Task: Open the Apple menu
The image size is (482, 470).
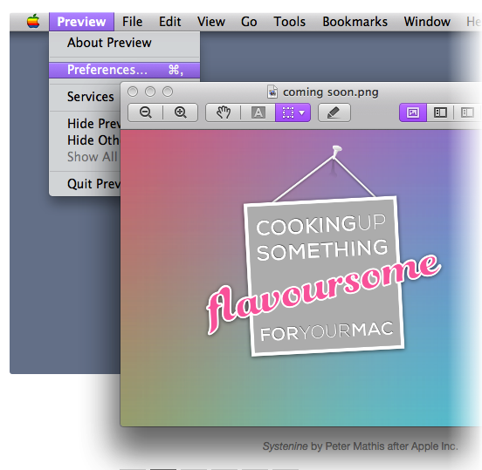Action: click(x=33, y=22)
